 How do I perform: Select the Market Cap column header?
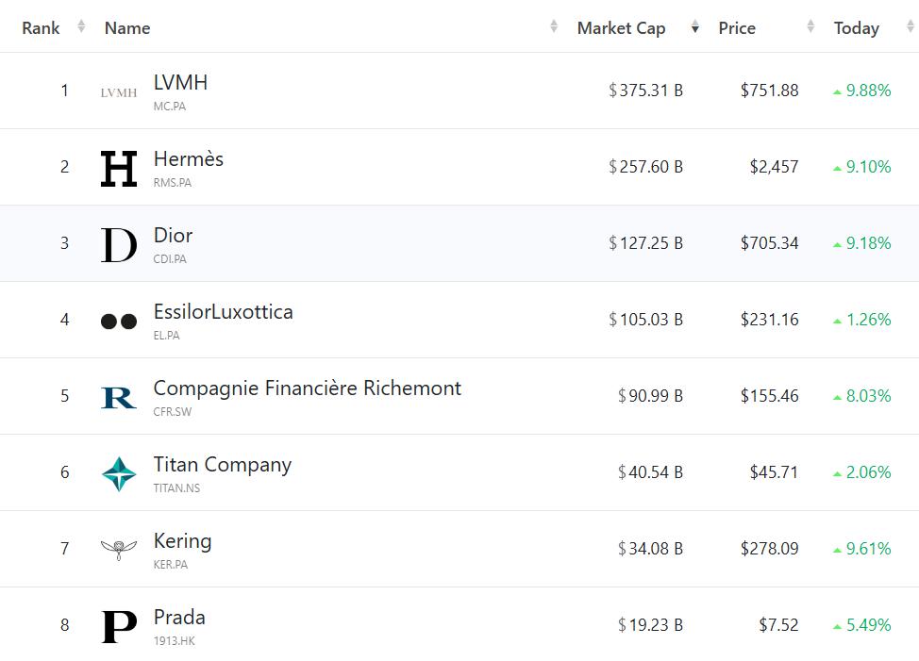[x=621, y=28]
